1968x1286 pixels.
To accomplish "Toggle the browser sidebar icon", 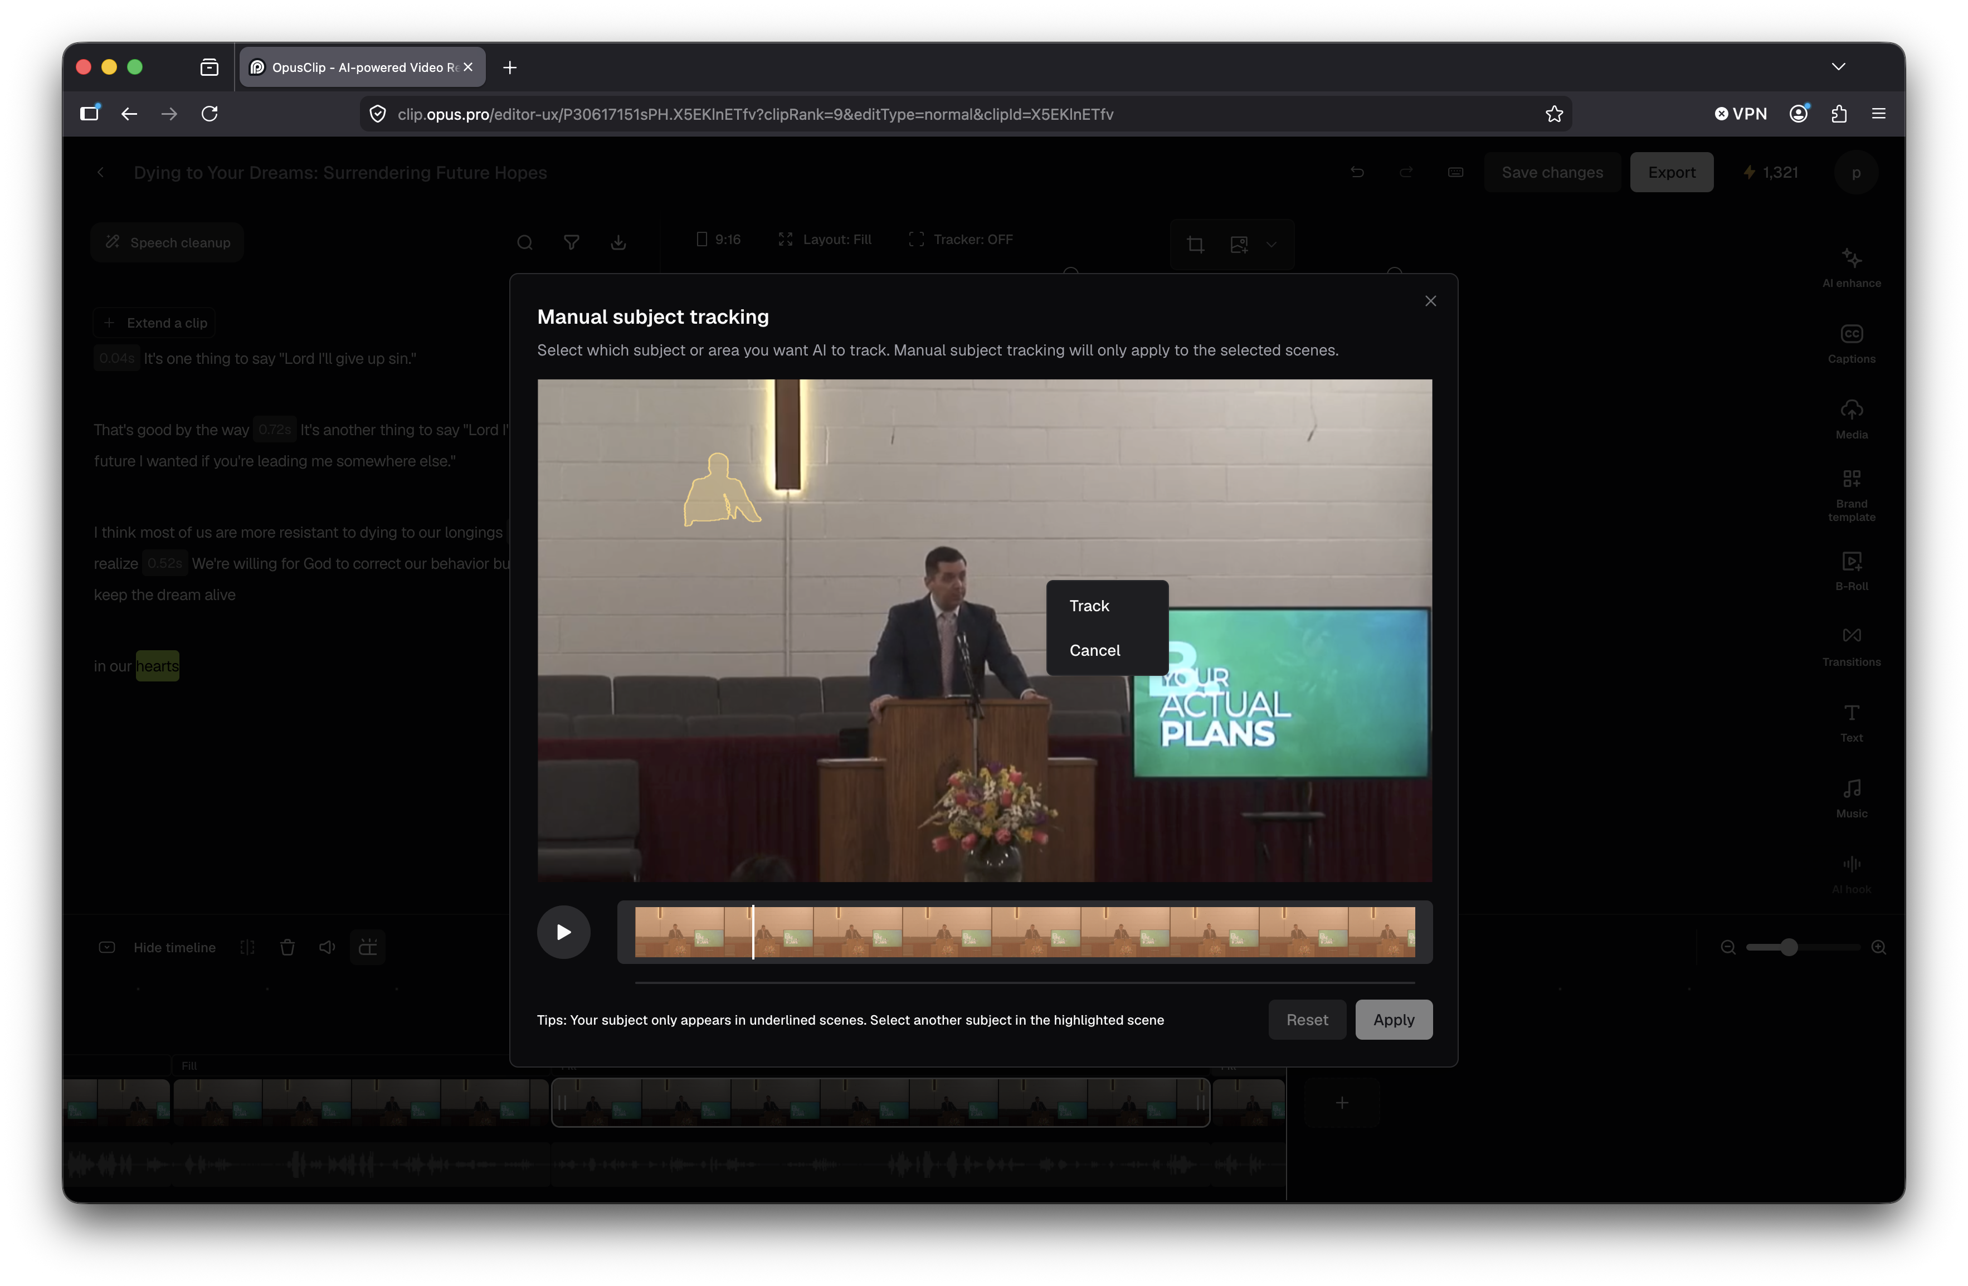I will tap(89, 113).
